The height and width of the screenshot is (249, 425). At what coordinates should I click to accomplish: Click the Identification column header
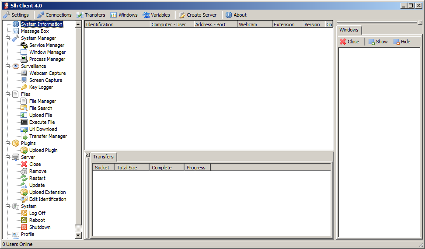(117, 25)
